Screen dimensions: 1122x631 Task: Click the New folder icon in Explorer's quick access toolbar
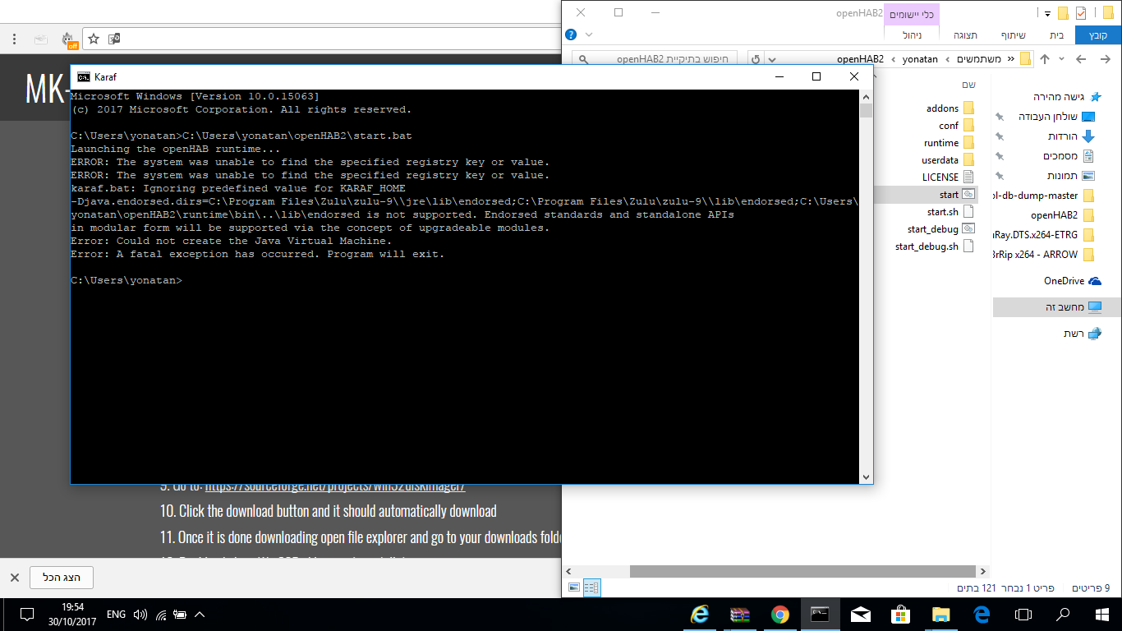pos(1063,13)
